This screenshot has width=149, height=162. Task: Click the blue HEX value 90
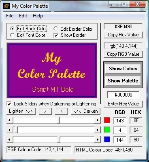(136, 140)
